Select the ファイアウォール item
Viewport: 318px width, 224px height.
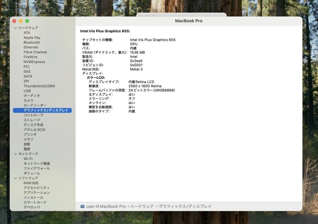pyautogui.click(x=37, y=168)
